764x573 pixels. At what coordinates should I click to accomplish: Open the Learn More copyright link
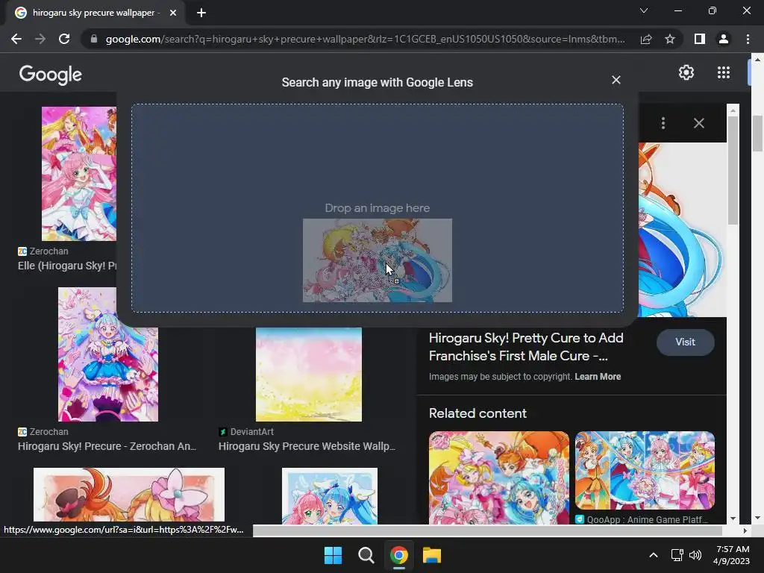pyautogui.click(x=598, y=377)
